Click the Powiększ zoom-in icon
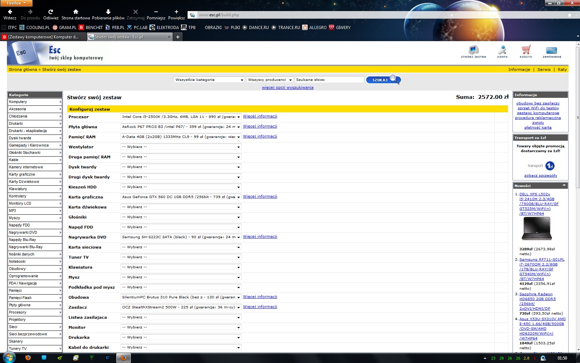 point(176,12)
